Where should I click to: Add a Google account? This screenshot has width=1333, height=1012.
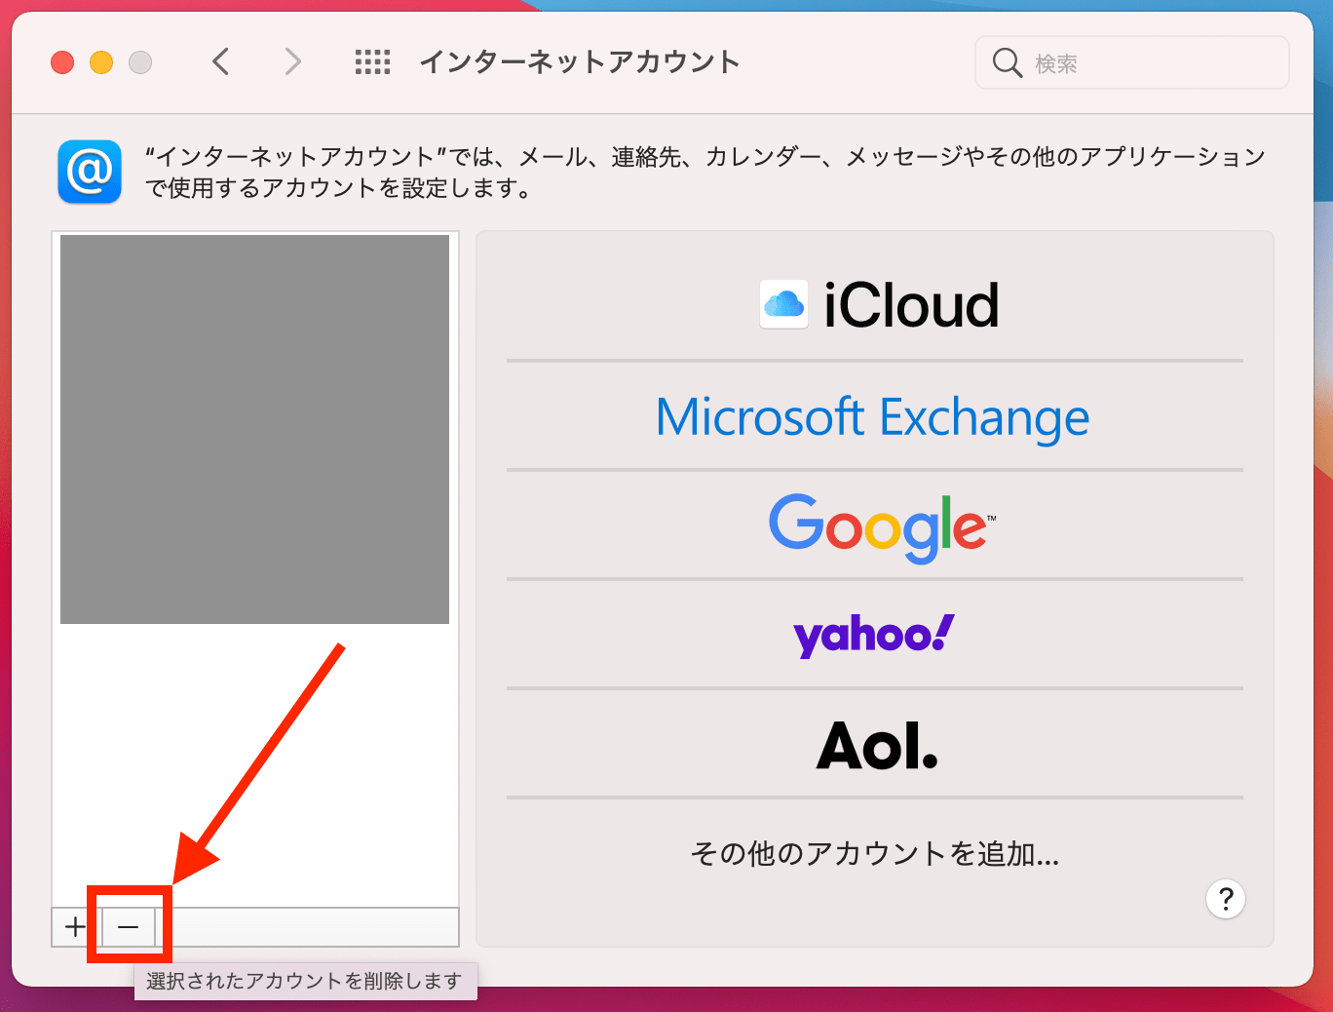(x=875, y=526)
